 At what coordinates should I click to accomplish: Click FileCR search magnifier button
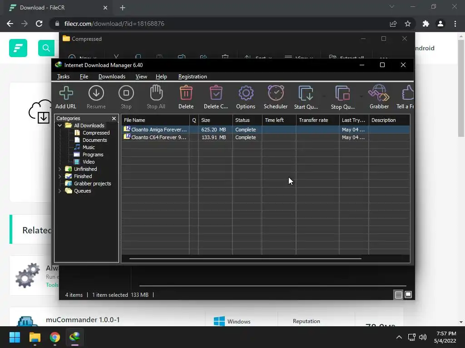(46, 48)
